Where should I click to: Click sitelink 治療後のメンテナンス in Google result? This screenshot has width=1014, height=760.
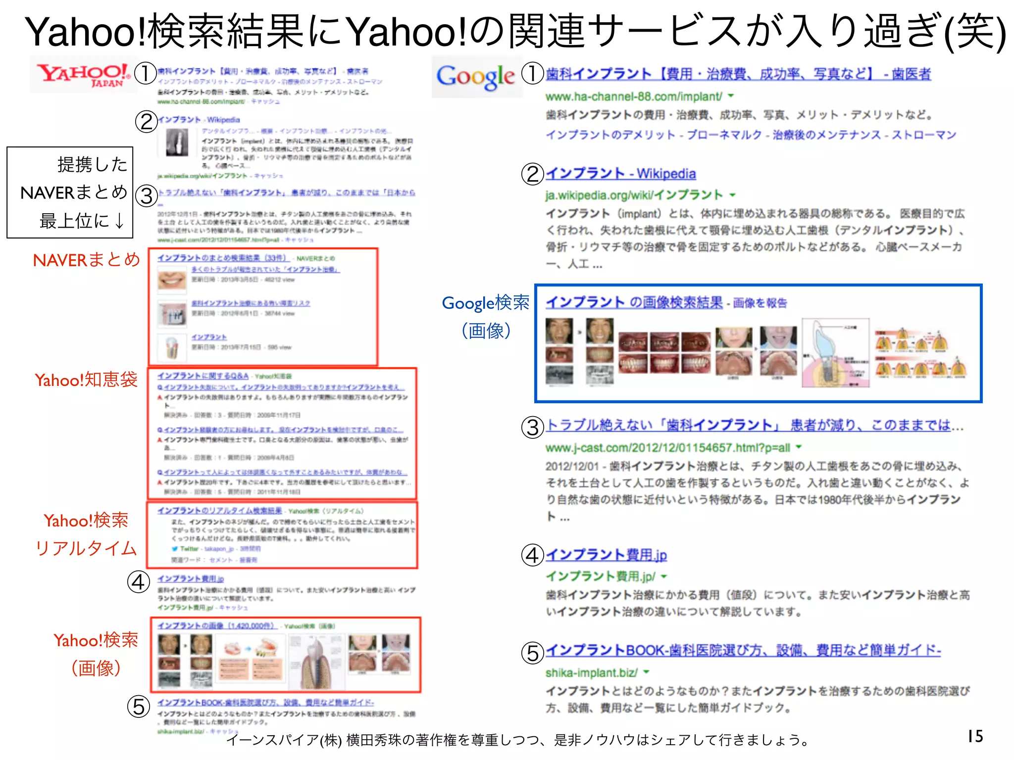pos(827,135)
